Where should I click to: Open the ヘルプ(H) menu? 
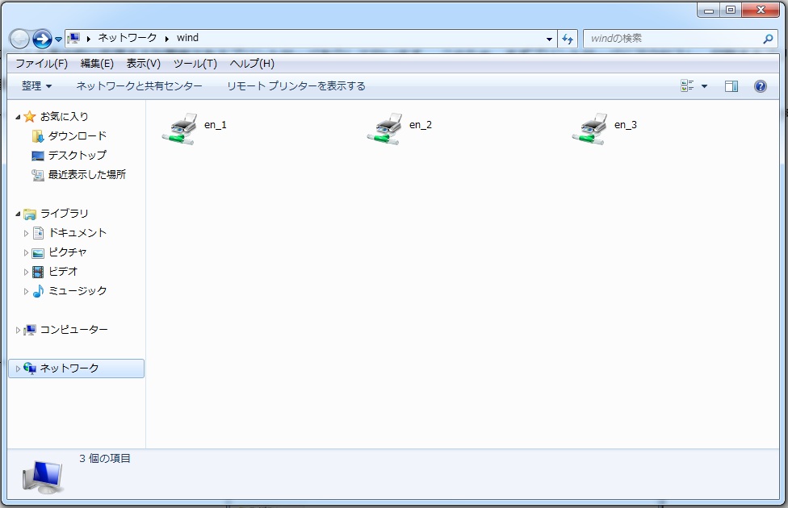coord(252,63)
